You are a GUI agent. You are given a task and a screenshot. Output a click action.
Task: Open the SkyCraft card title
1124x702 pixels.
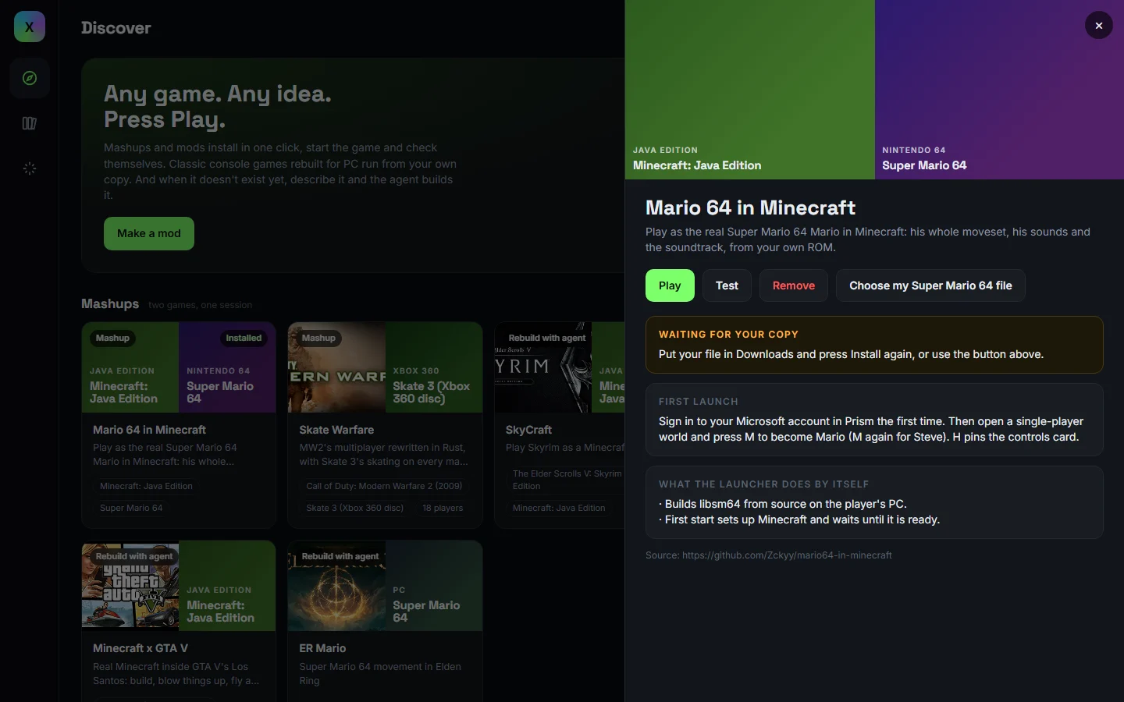(528, 430)
